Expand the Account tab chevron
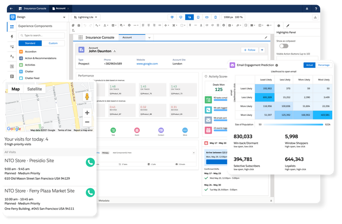This screenshot has height=224, width=342. pos(149,37)
